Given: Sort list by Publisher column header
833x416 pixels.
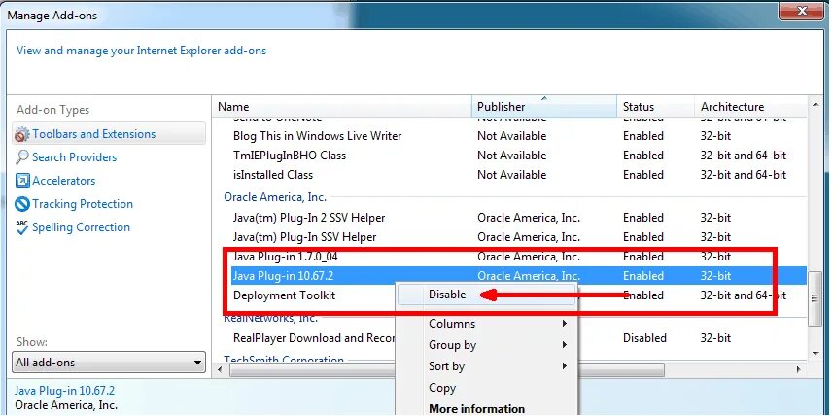Looking at the screenshot, I should pos(544,106).
